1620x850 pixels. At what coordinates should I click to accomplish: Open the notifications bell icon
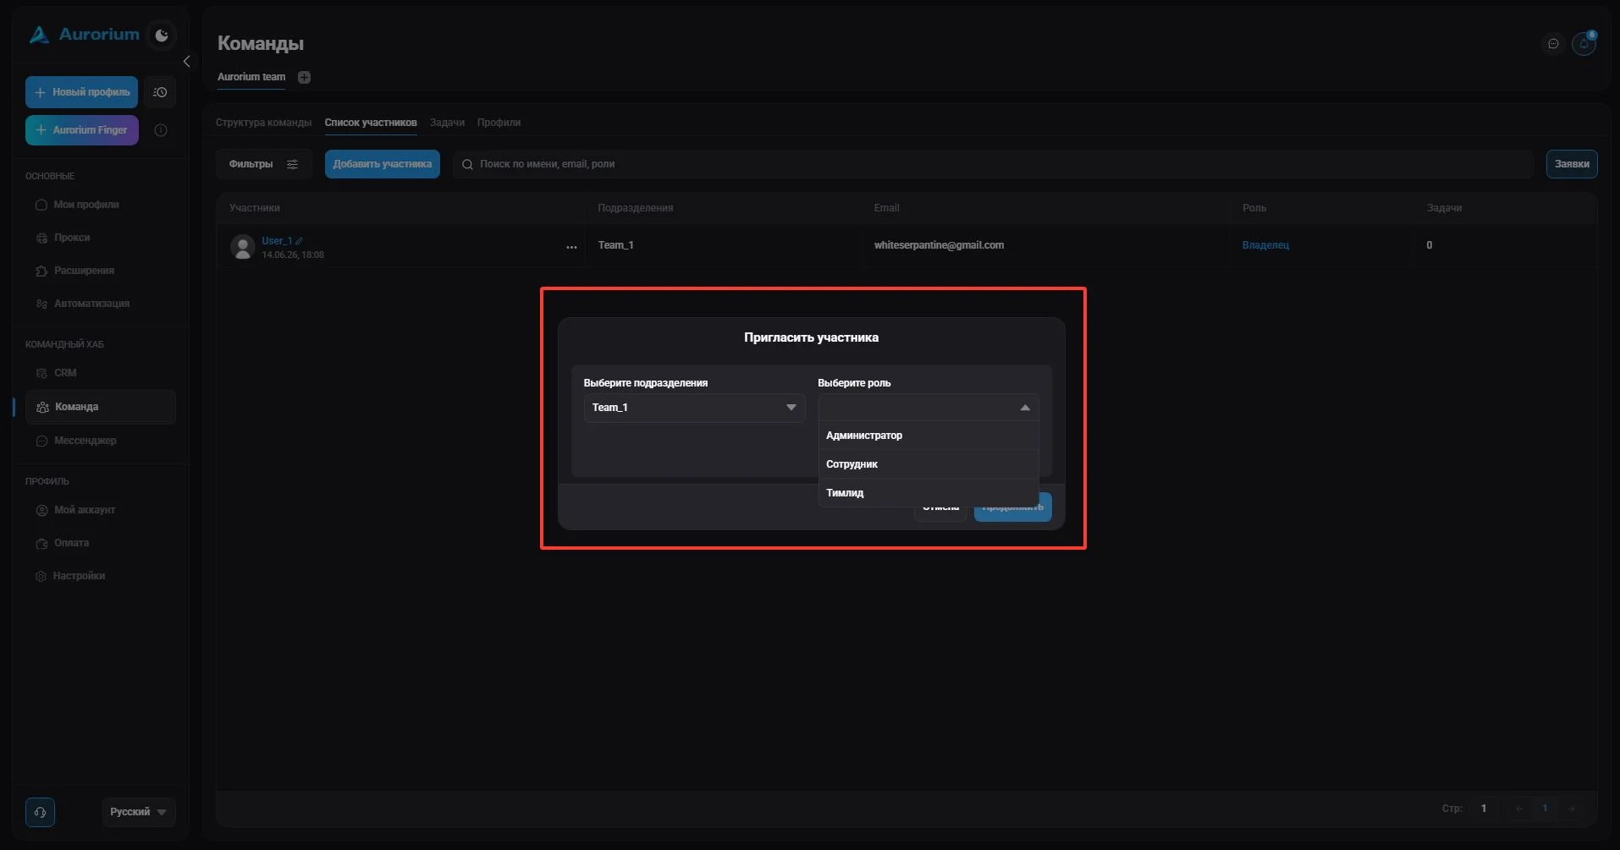pyautogui.click(x=1584, y=44)
